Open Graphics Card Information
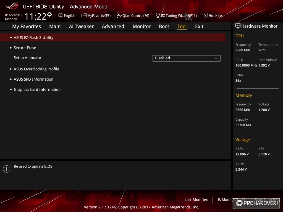The width and height of the screenshot is (283, 212). 37,90
